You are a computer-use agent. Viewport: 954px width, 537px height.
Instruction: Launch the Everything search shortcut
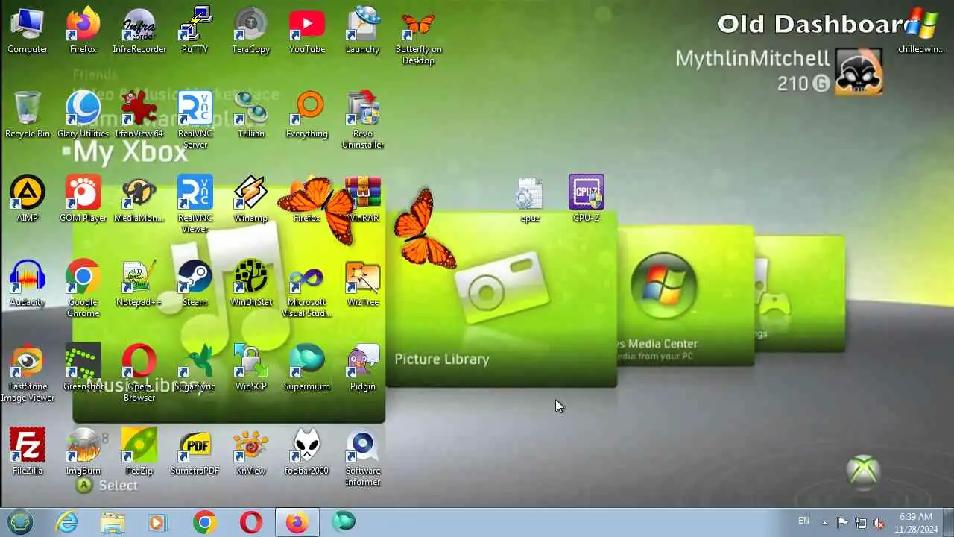[x=307, y=115]
